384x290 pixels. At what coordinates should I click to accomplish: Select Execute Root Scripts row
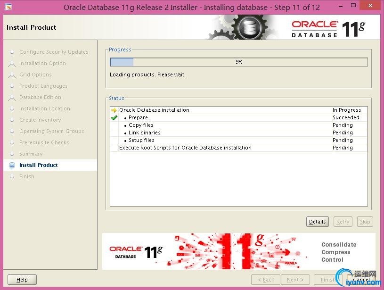click(239, 148)
